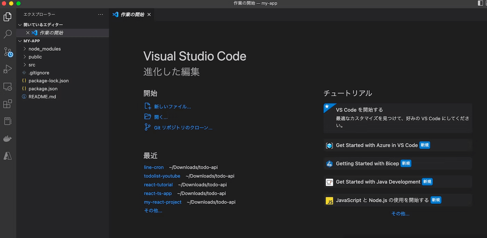Close the 作業の開始 tab
This screenshot has height=238, width=487.
[149, 14]
